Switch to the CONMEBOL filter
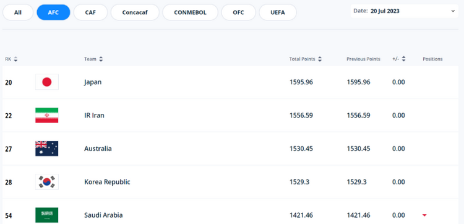This screenshot has width=464, height=224. tap(191, 12)
